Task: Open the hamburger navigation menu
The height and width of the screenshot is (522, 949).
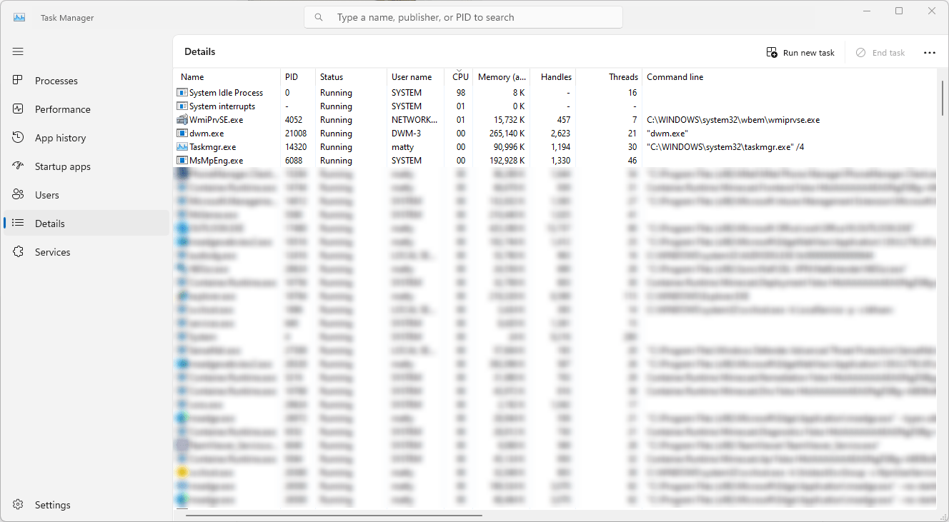Action: tap(18, 51)
